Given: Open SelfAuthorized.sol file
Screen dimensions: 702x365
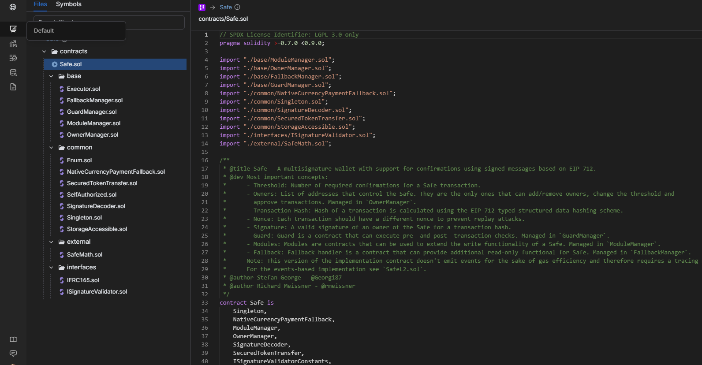Looking at the screenshot, I should [x=92, y=195].
